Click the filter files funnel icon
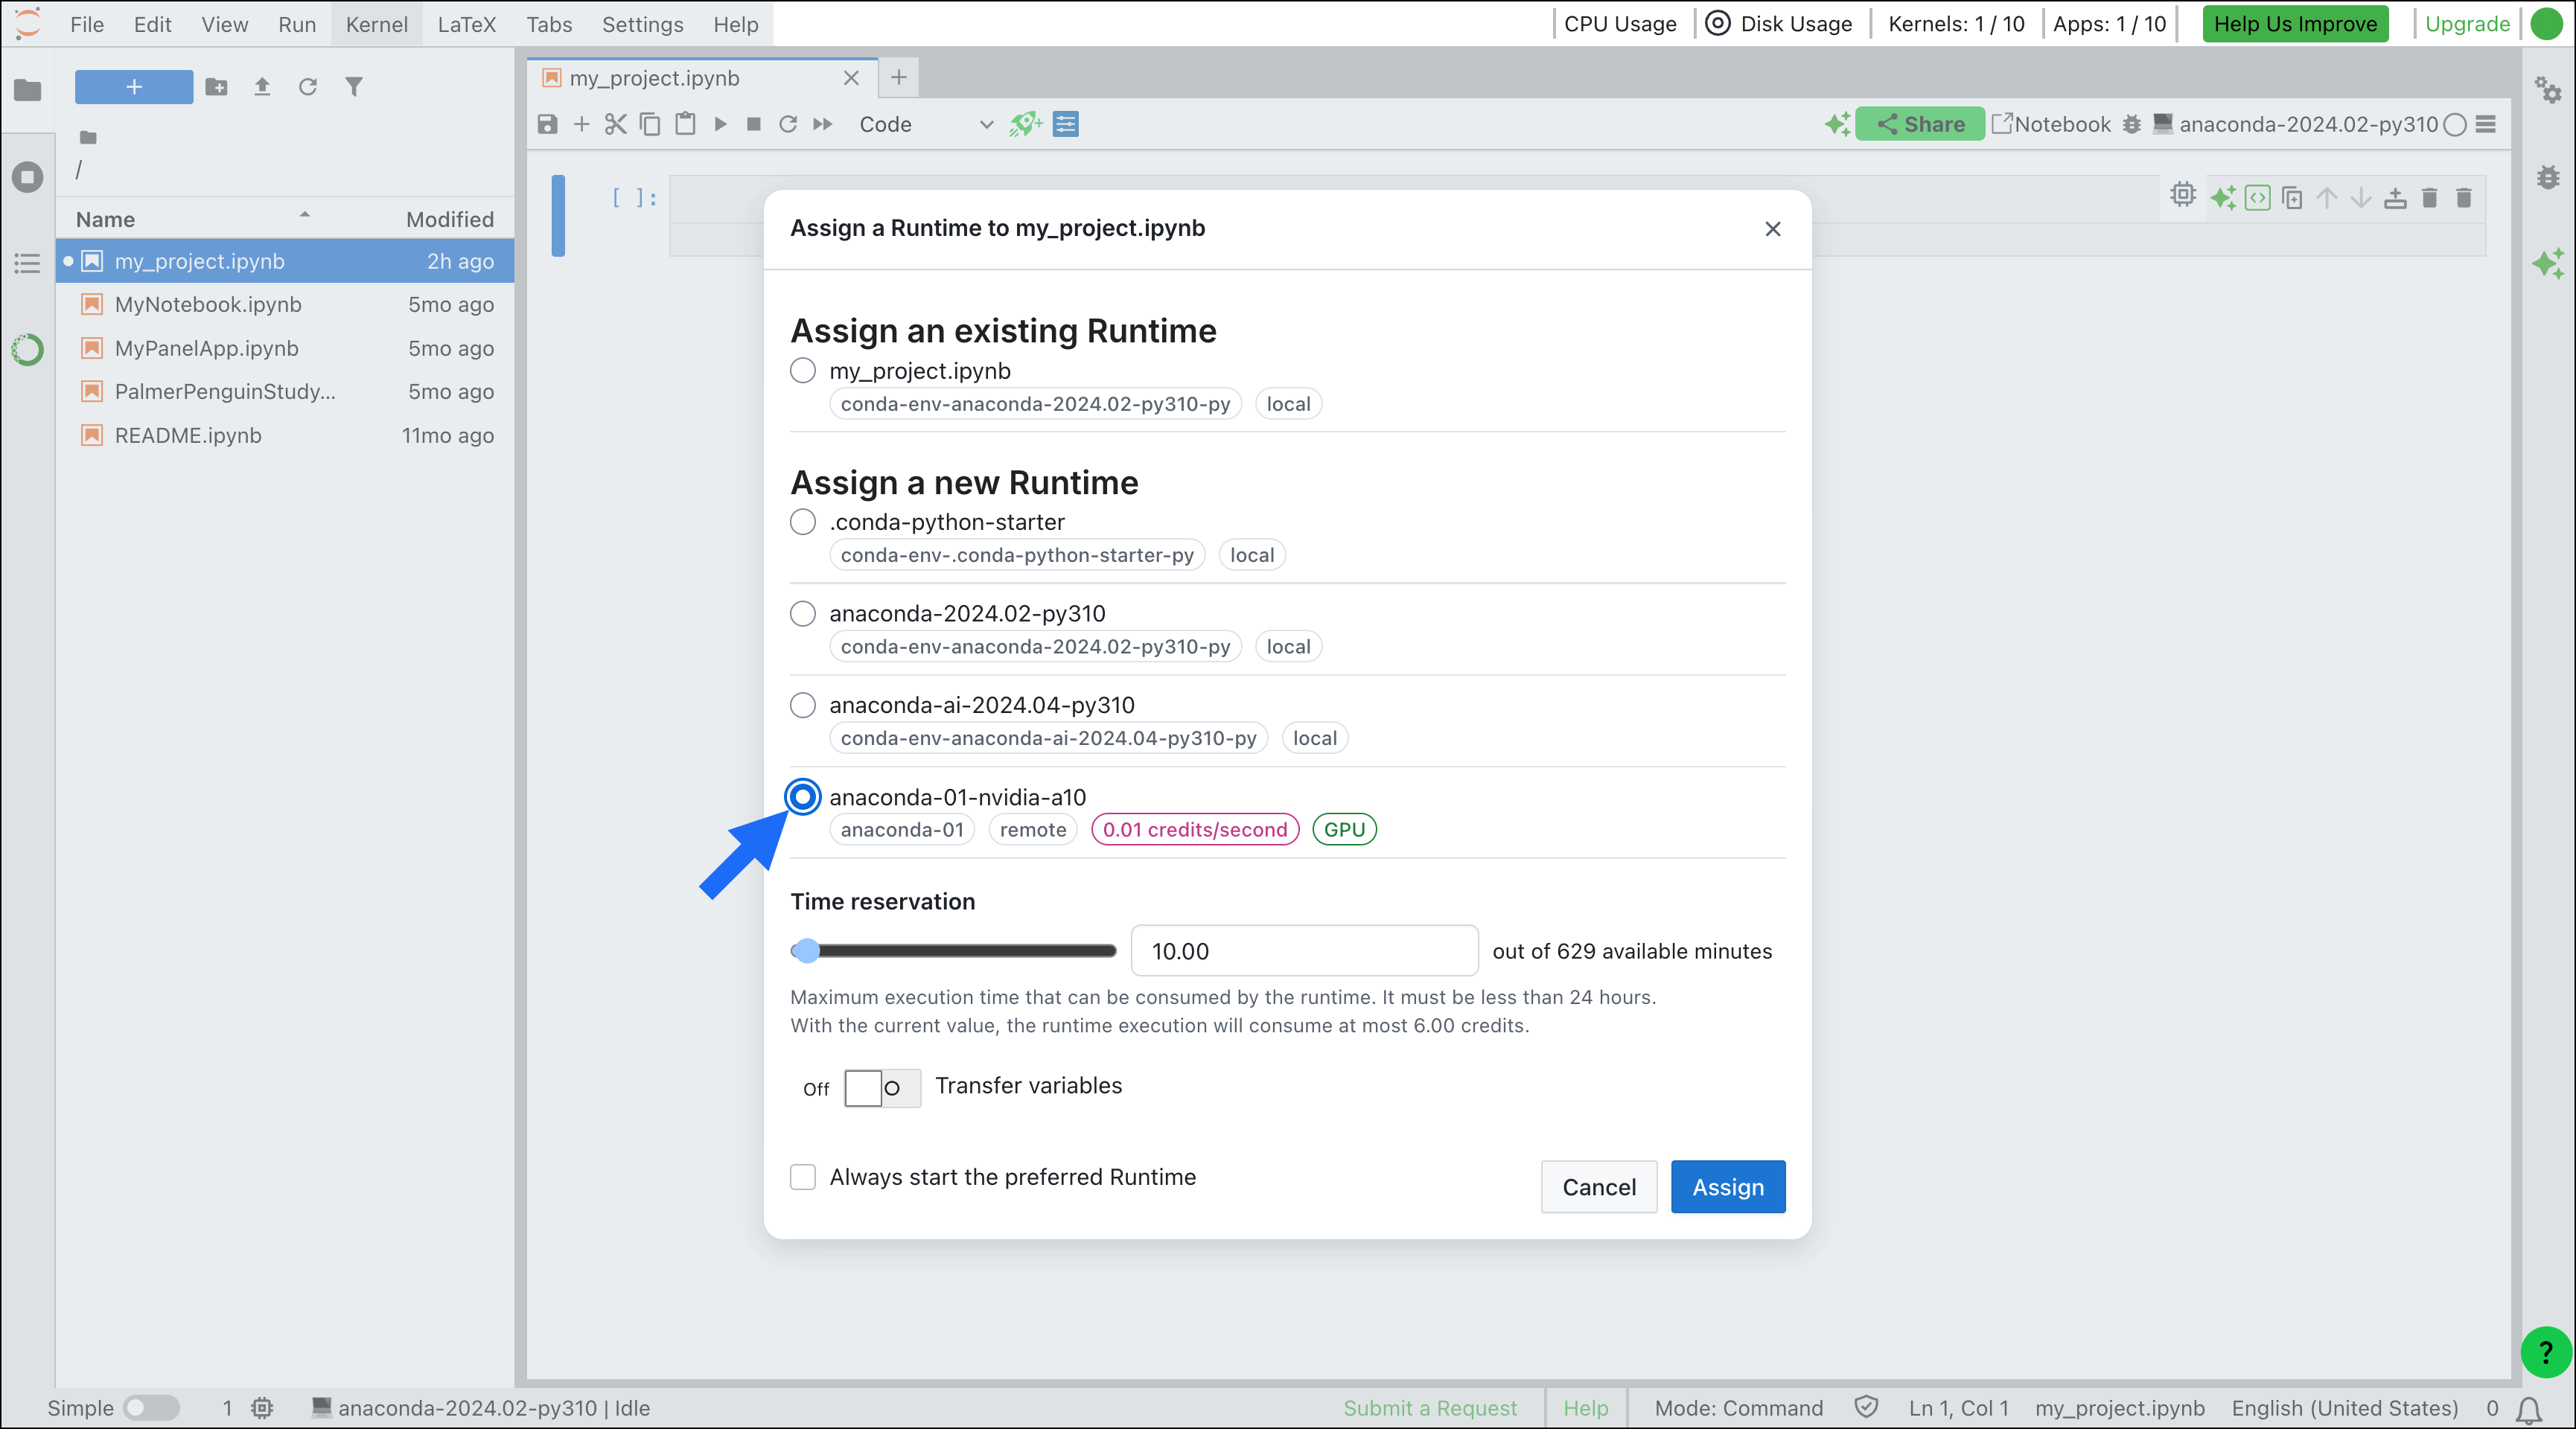Viewport: 2576px width, 1429px height. 354,87
